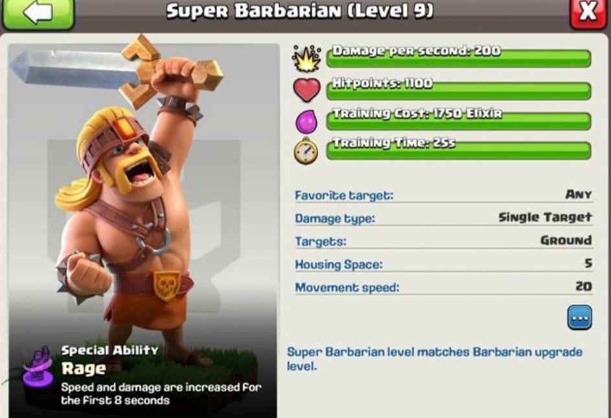Close the Super Barbarian info window
The image size is (611, 418).
click(589, 12)
